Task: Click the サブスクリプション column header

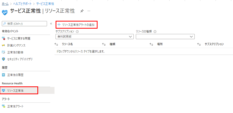Action: 214,44
